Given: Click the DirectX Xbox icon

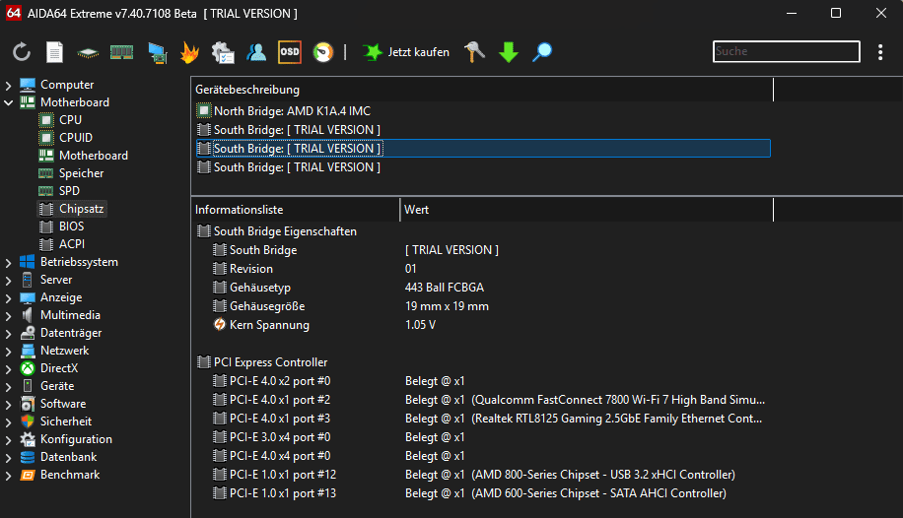Looking at the screenshot, I should click(28, 368).
